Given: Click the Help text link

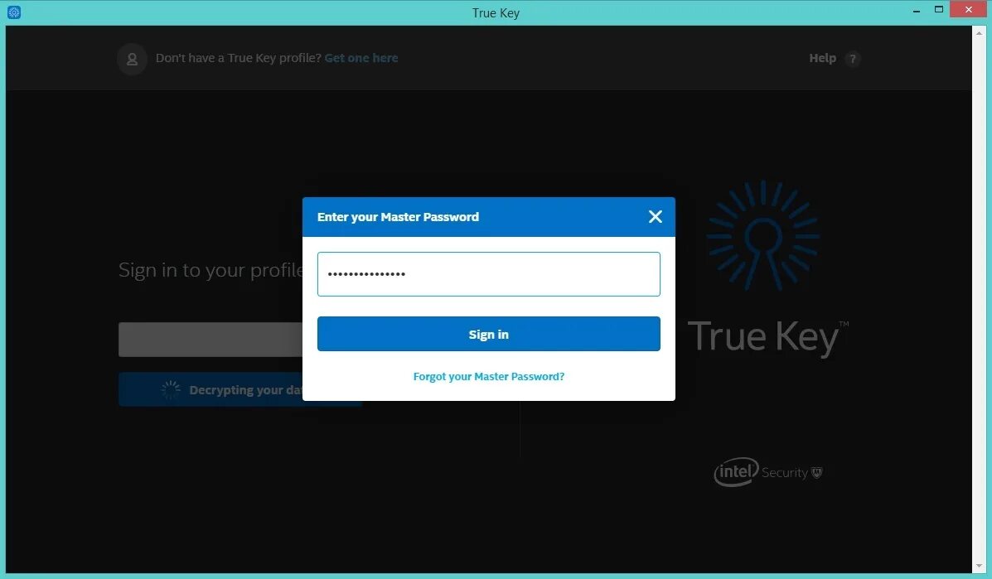Looking at the screenshot, I should [822, 58].
